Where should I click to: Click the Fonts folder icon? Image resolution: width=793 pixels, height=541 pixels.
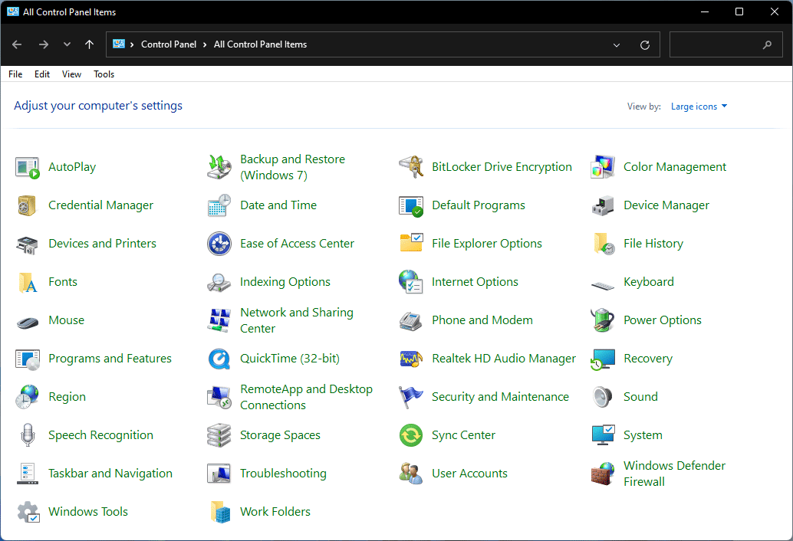(28, 282)
